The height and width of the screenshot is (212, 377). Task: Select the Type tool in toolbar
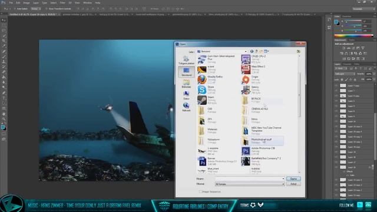click(x=4, y=98)
